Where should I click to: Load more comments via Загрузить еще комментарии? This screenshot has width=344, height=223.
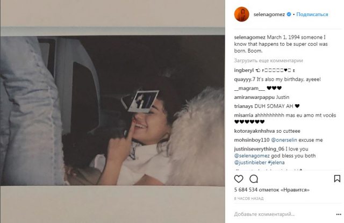[268, 61]
